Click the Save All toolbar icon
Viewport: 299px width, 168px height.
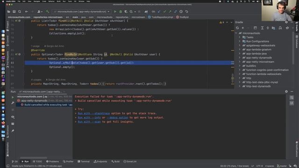tap(14, 12)
